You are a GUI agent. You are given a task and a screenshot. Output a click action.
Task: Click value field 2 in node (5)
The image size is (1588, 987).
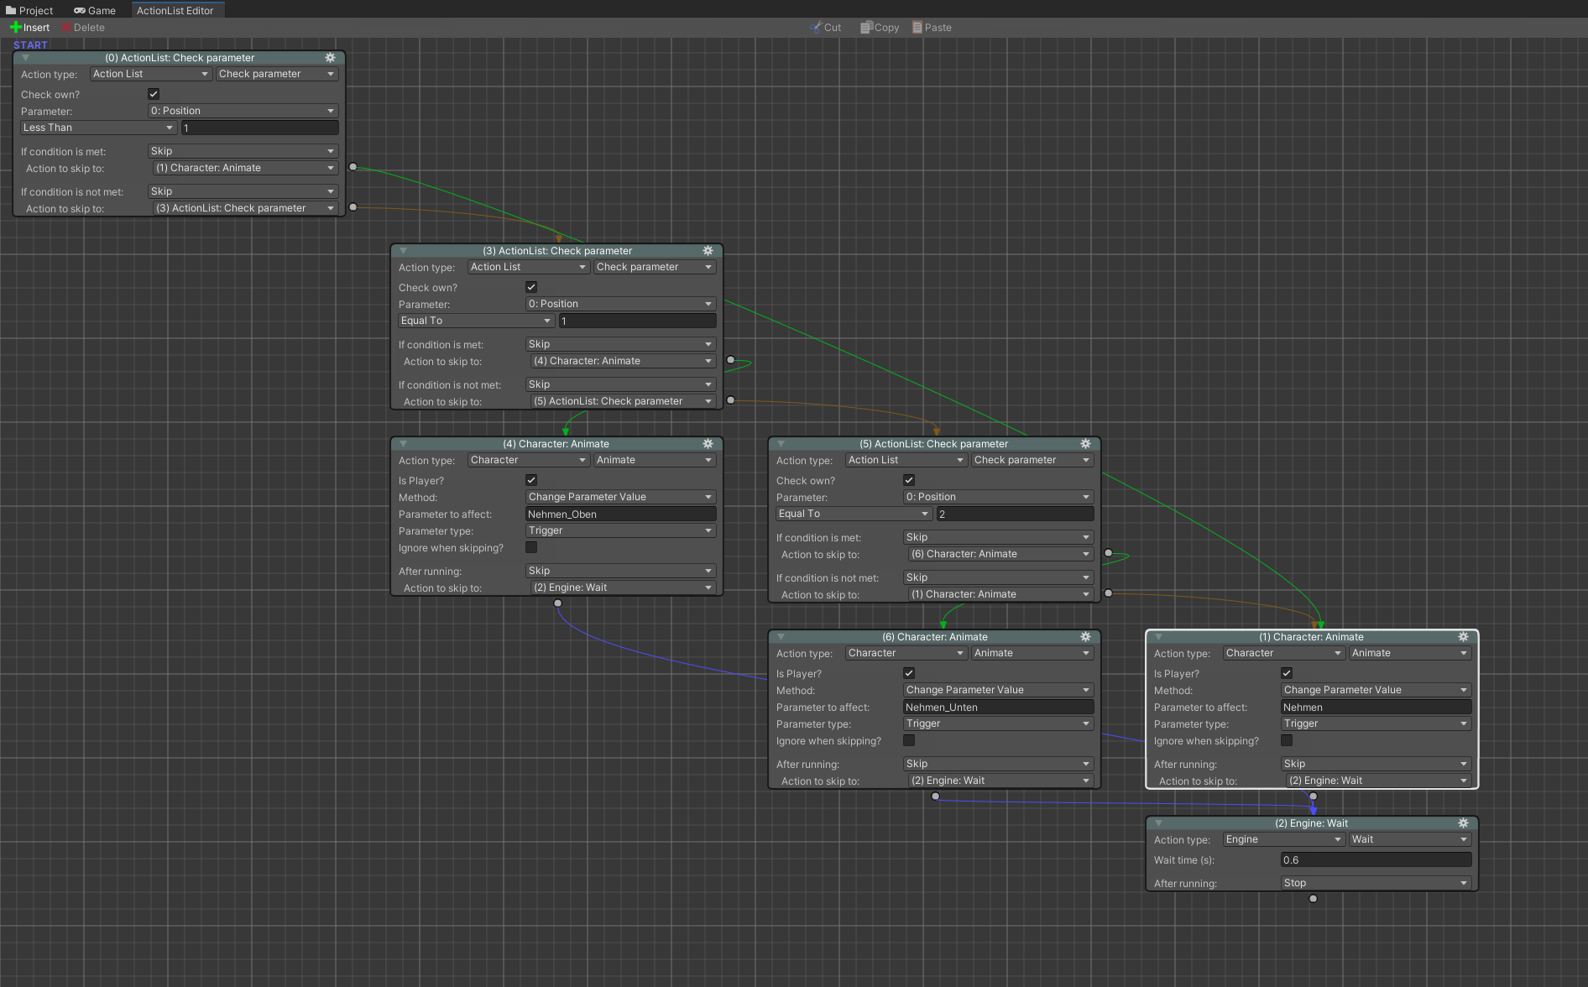click(x=1016, y=514)
